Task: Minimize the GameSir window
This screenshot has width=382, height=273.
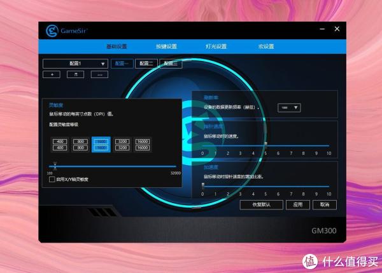Action: click(x=322, y=29)
